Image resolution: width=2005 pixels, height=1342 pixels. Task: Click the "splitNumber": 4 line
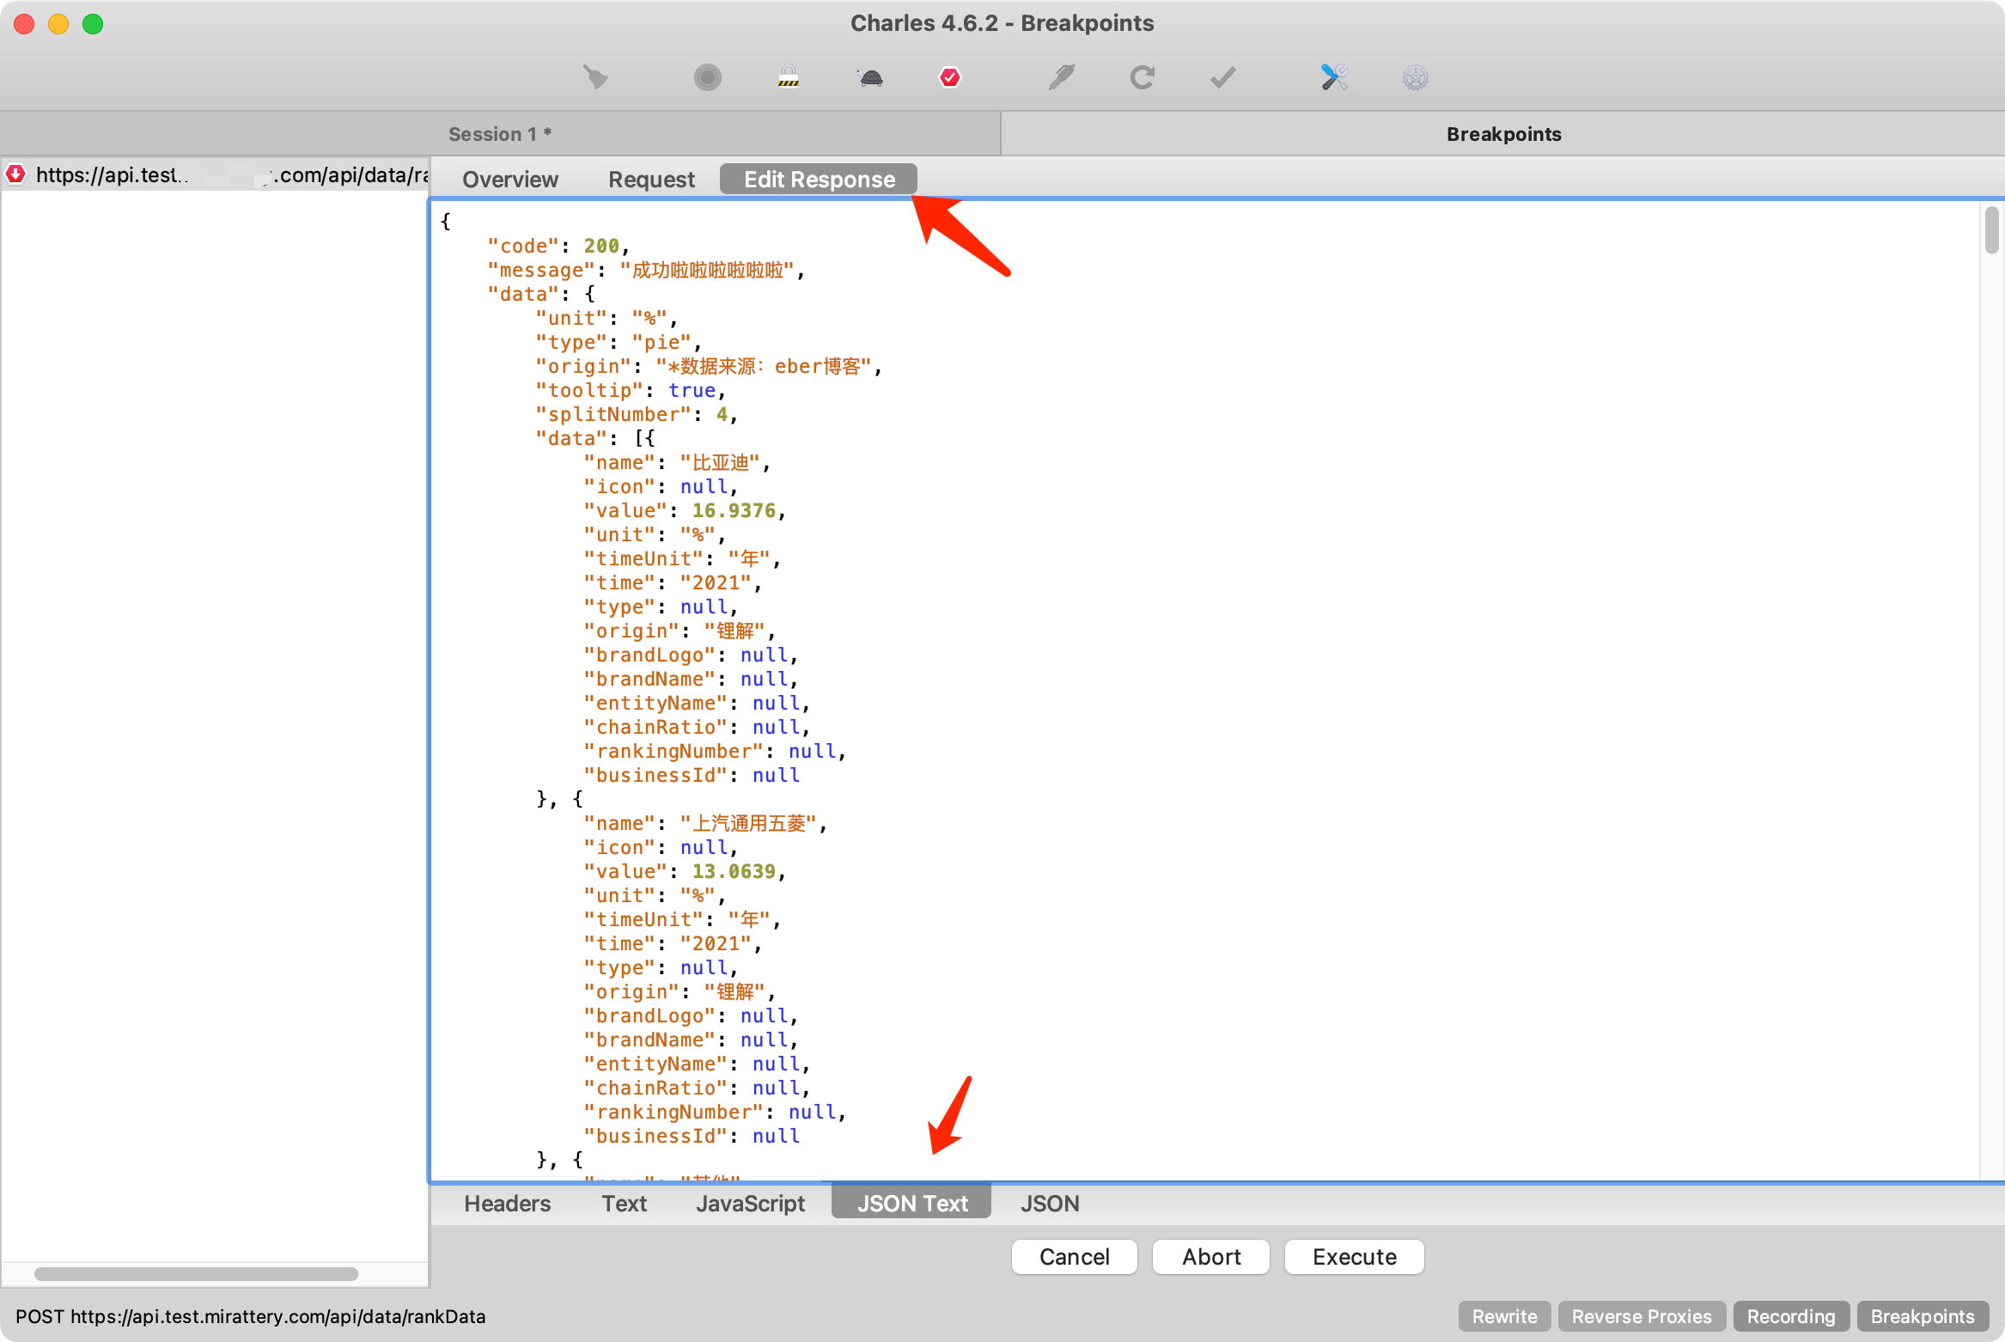pyautogui.click(x=637, y=414)
